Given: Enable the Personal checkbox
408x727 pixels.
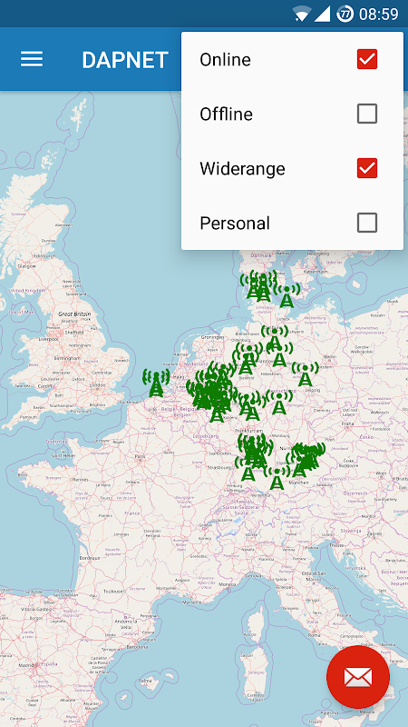Looking at the screenshot, I should [367, 223].
